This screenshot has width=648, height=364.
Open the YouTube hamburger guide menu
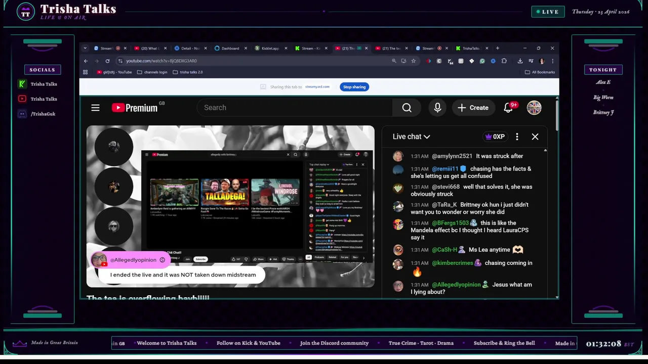[x=95, y=108]
